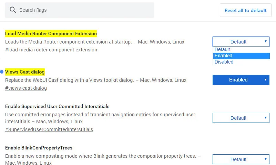Screen dimensions: 276x165
Task: Click the arrow on Views Cast dropdown
Action: pos(266,80)
